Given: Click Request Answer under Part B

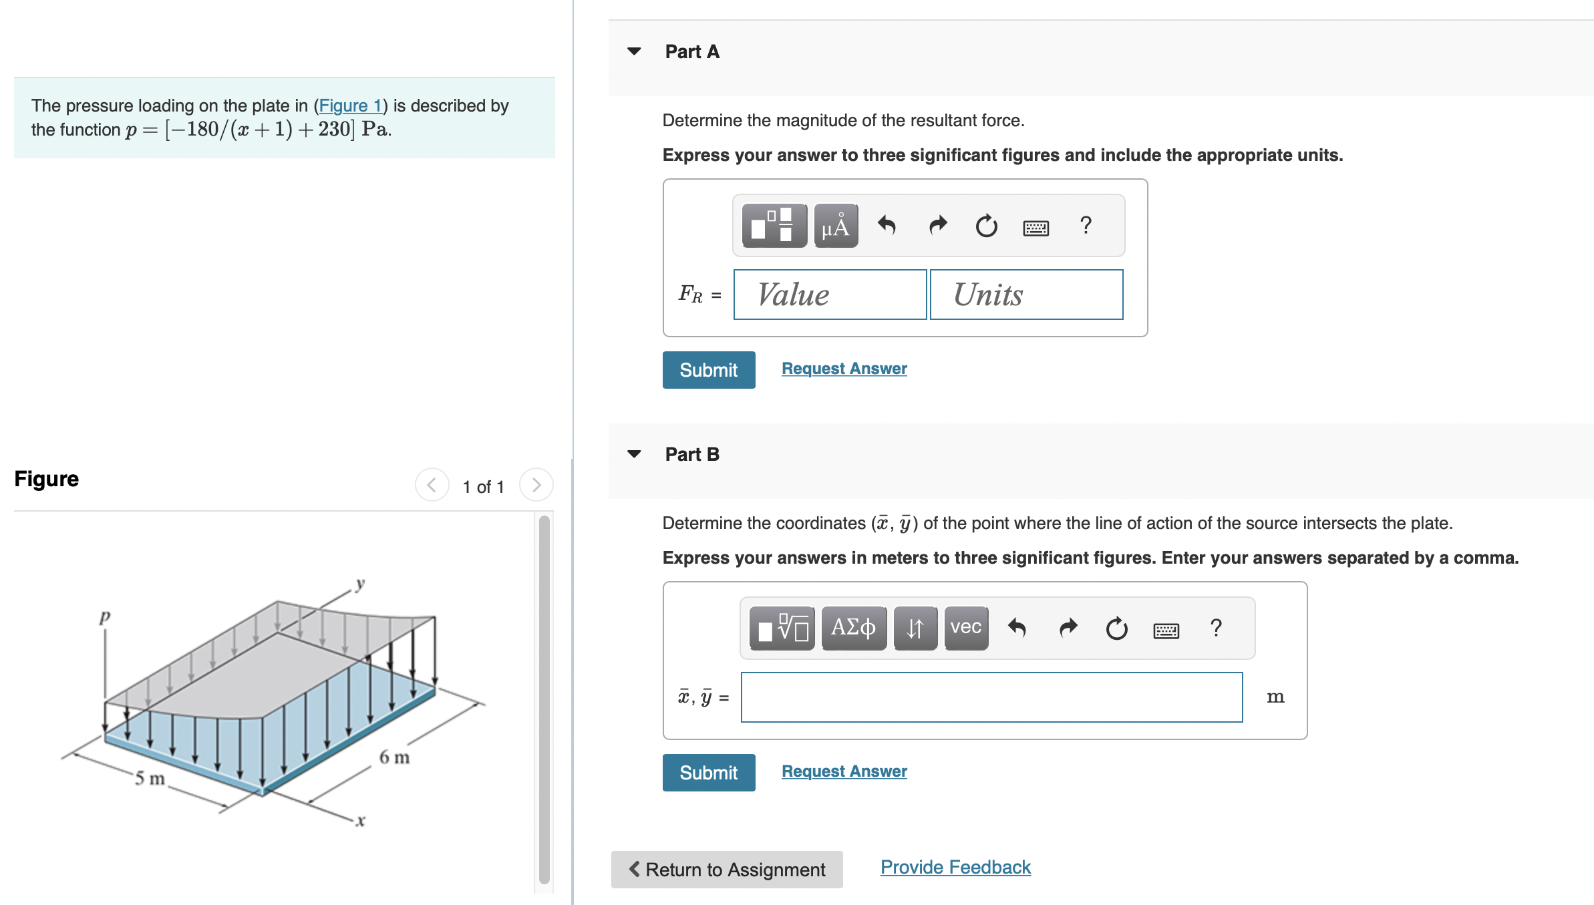Looking at the screenshot, I should [844, 771].
